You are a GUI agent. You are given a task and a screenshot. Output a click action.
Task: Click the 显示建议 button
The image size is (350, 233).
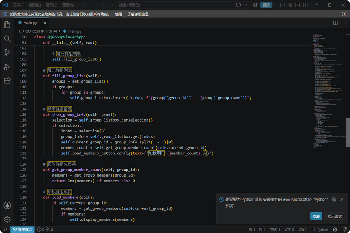point(335,216)
